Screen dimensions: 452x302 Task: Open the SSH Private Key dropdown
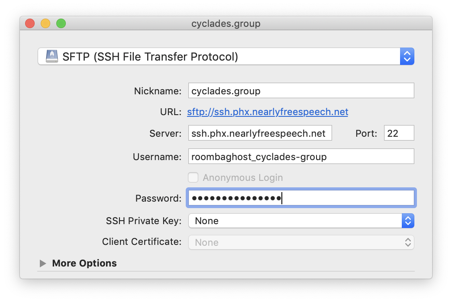295,221
